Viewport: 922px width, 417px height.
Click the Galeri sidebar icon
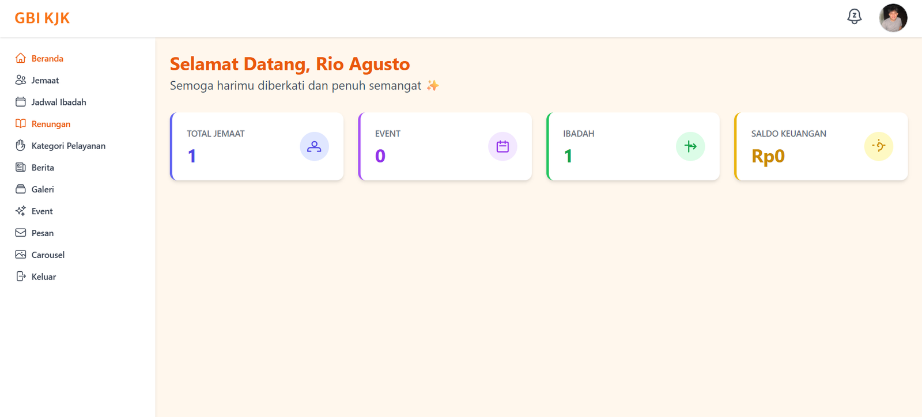click(x=21, y=189)
